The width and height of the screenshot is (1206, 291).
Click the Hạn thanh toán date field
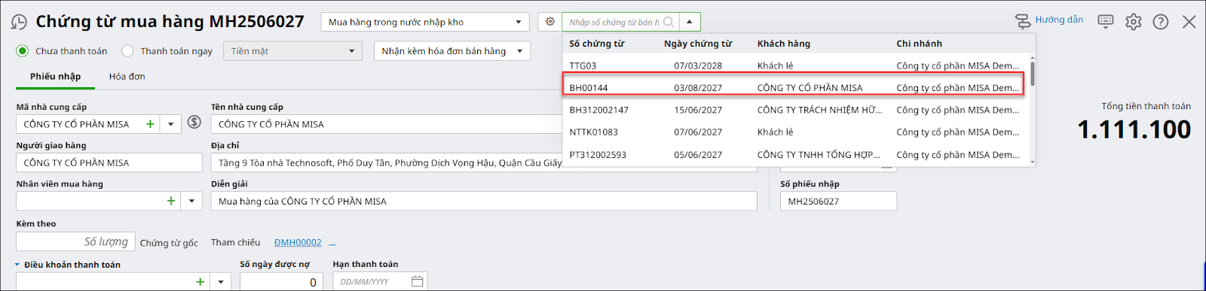pyautogui.click(x=380, y=282)
